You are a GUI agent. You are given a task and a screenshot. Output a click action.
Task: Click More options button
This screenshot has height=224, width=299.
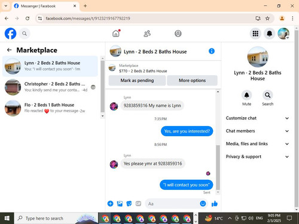tap(192, 81)
